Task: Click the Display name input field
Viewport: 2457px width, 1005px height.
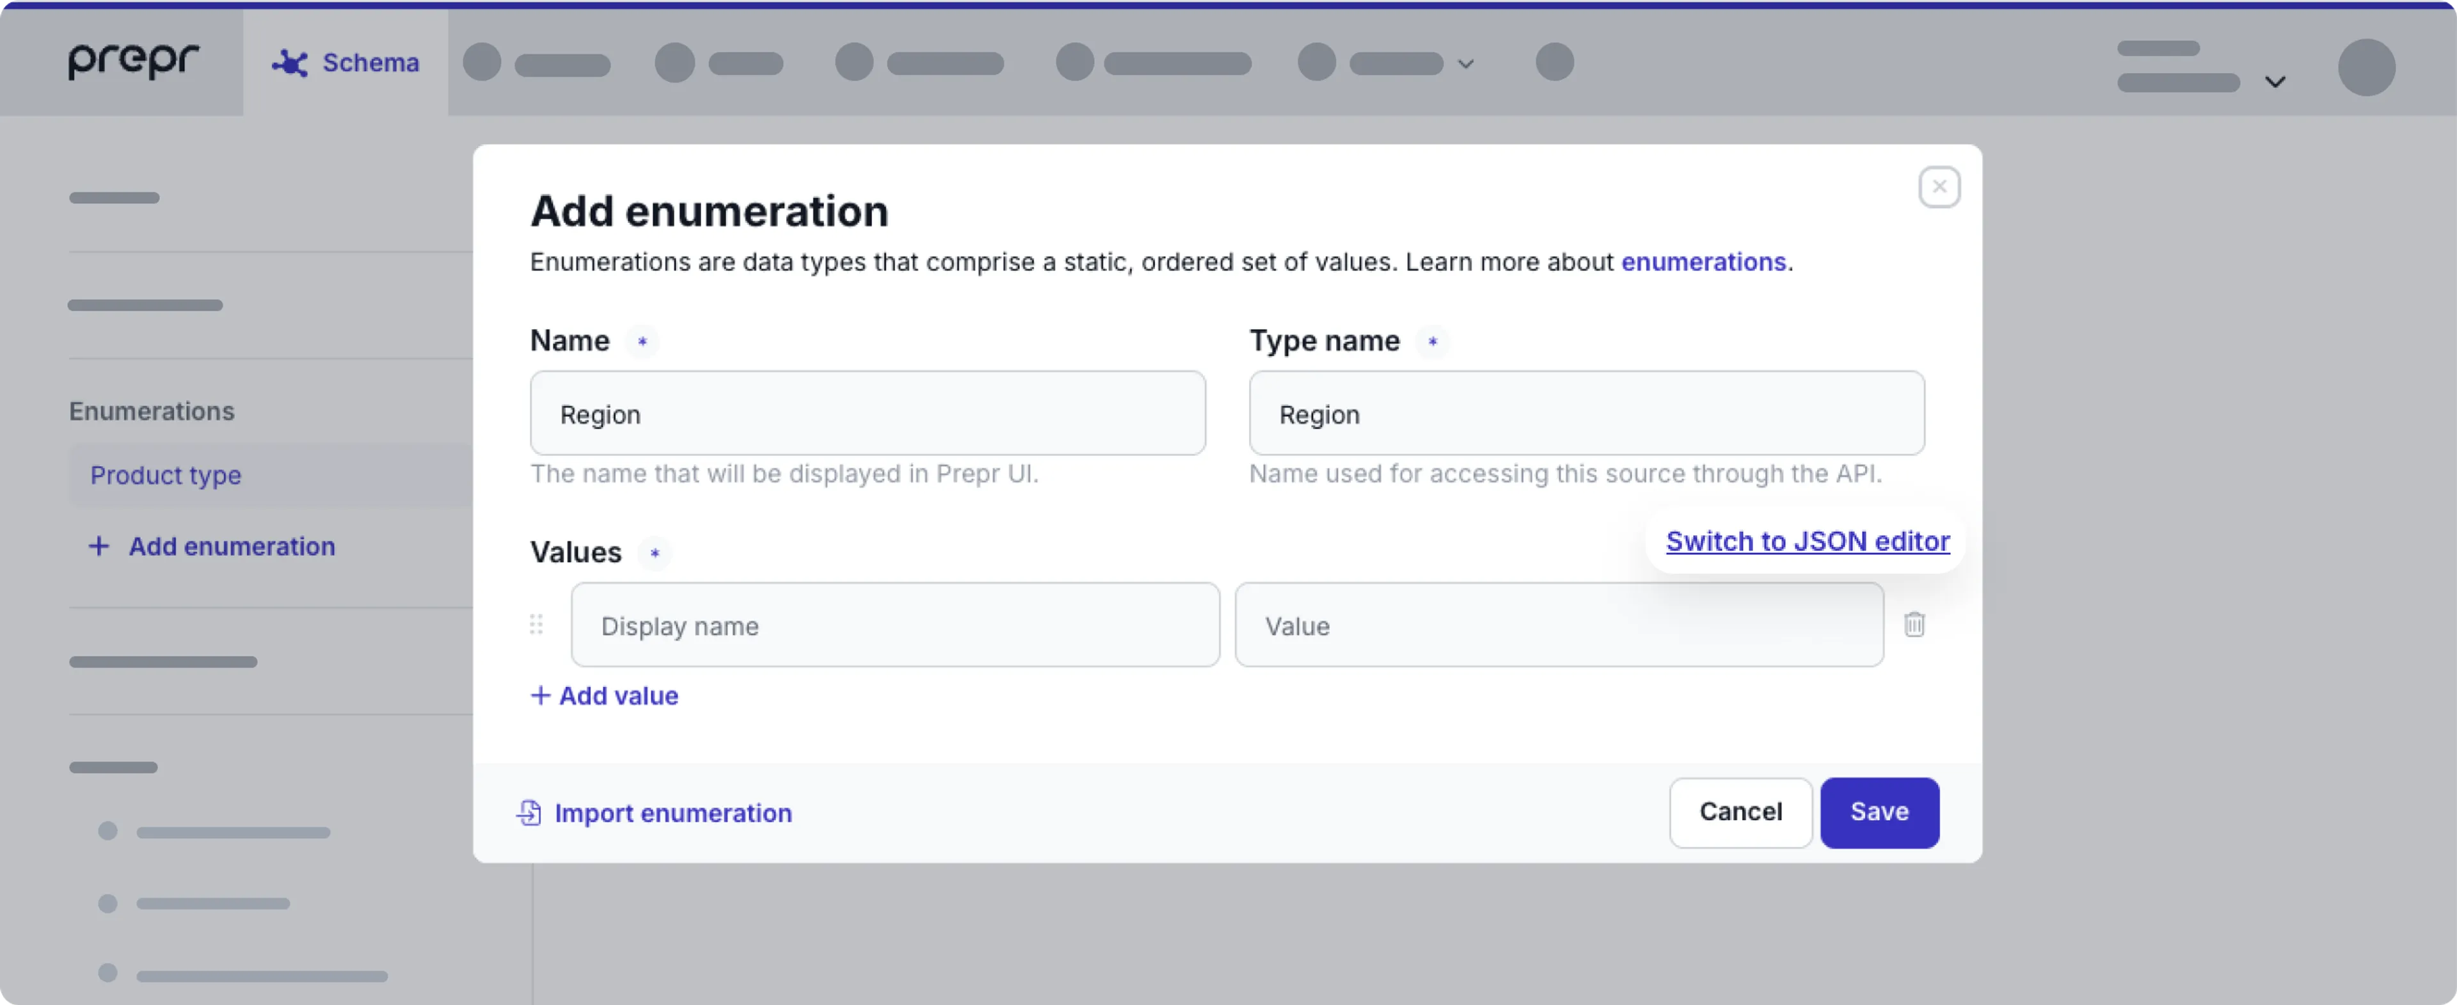Action: (x=894, y=625)
